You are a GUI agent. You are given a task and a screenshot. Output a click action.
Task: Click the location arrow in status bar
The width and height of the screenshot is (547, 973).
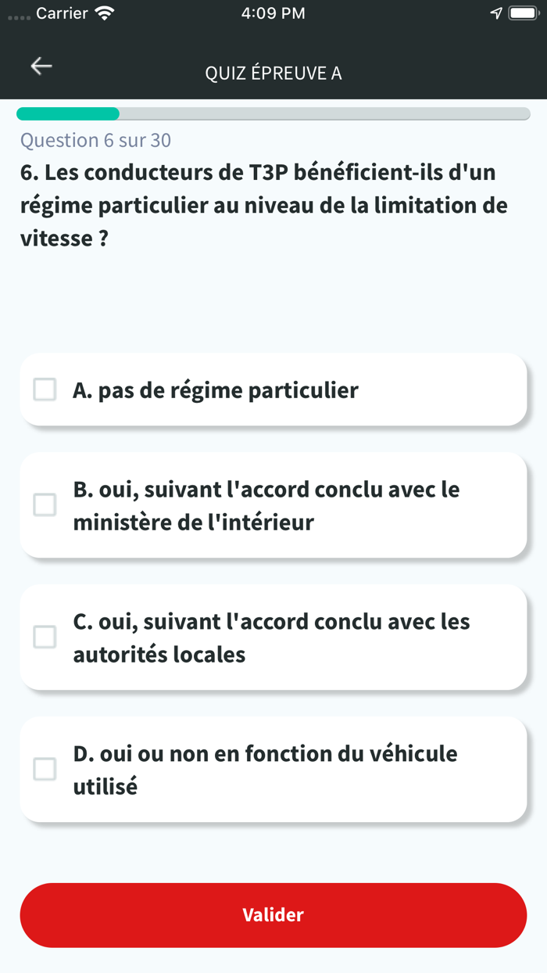[495, 12]
